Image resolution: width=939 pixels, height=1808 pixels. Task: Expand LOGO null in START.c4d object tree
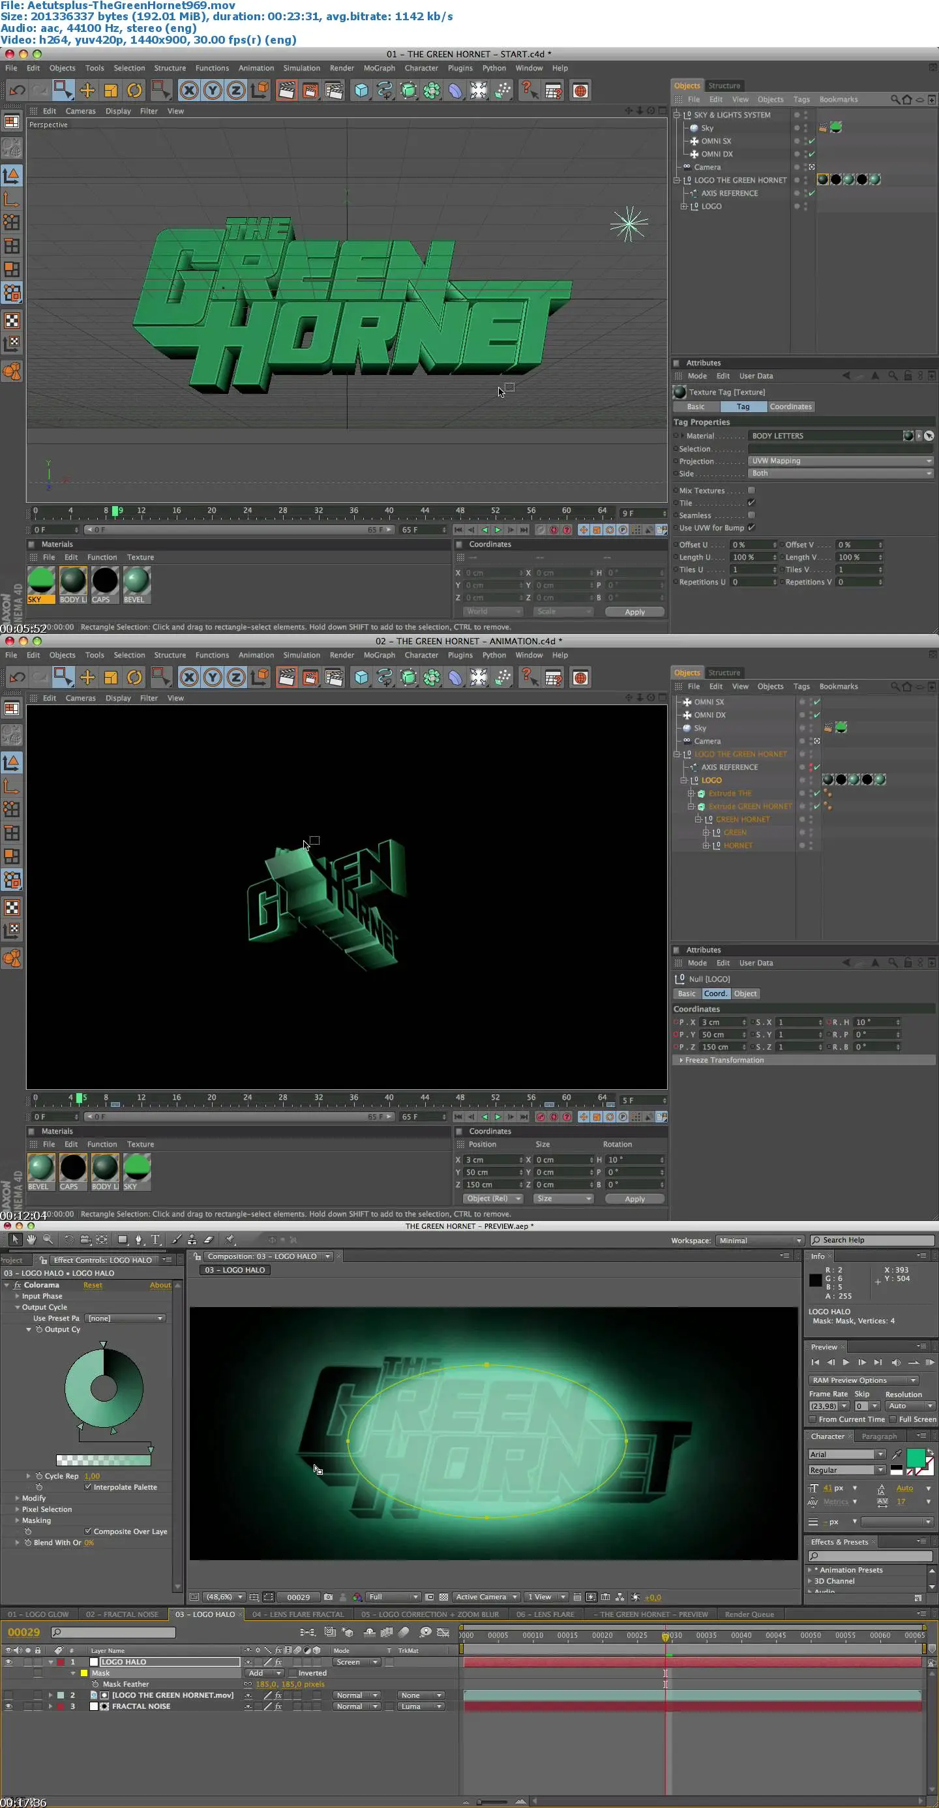tap(683, 206)
